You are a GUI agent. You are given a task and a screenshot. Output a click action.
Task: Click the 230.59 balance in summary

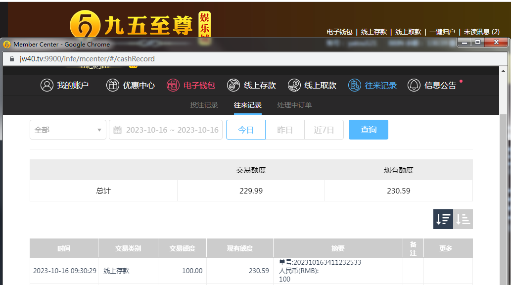tap(399, 191)
